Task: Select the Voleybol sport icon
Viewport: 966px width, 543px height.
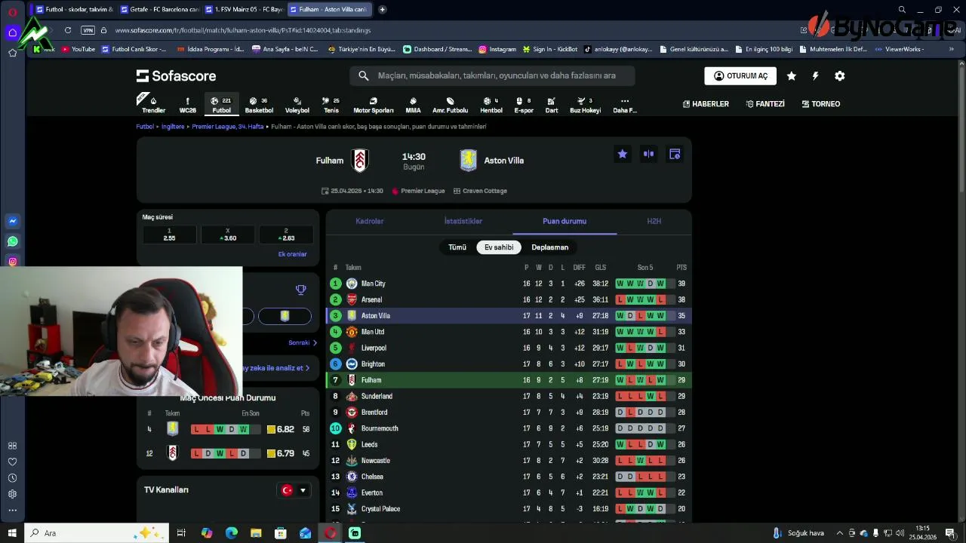Action: click(297, 105)
